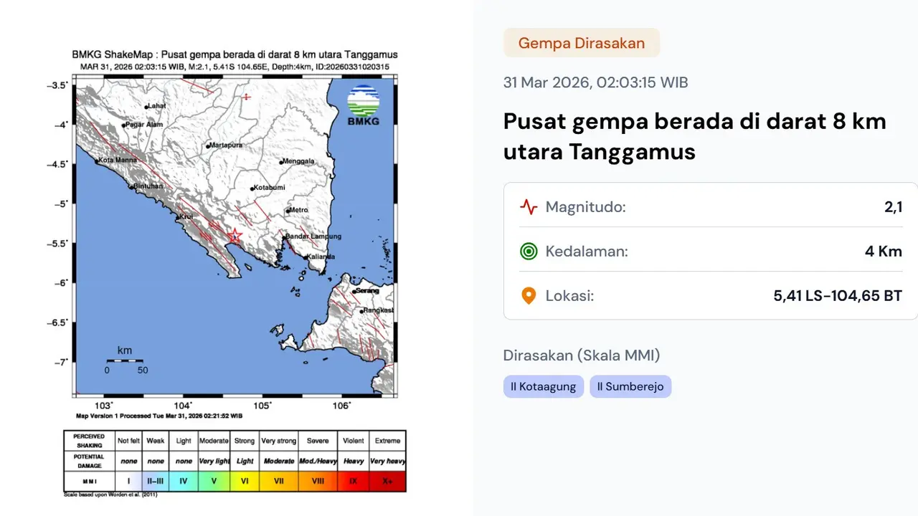Click the POTENTIAL DAMAGE row header
The height and width of the screenshot is (516, 918).
89,461
